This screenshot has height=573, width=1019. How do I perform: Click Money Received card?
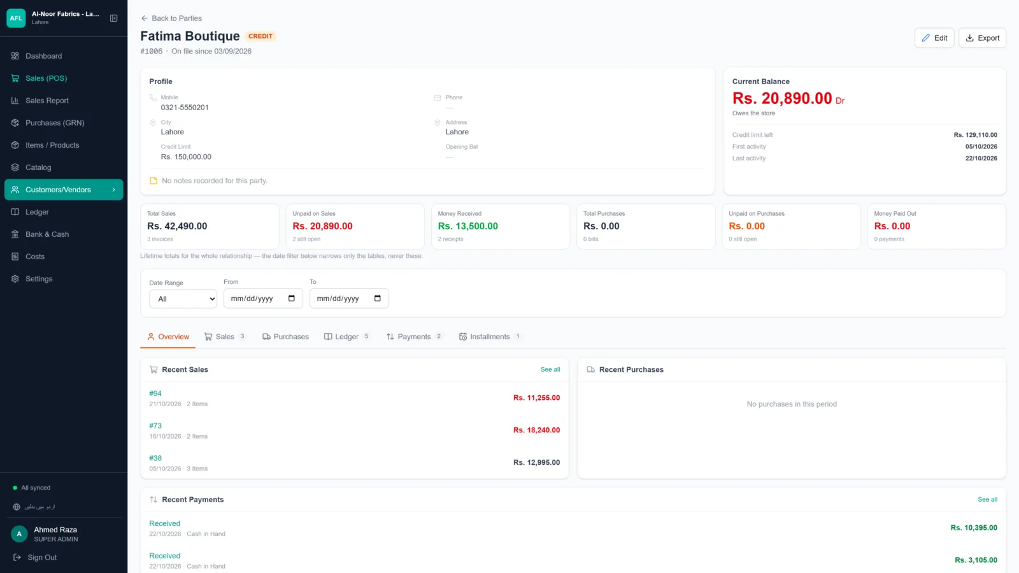[x=501, y=226]
